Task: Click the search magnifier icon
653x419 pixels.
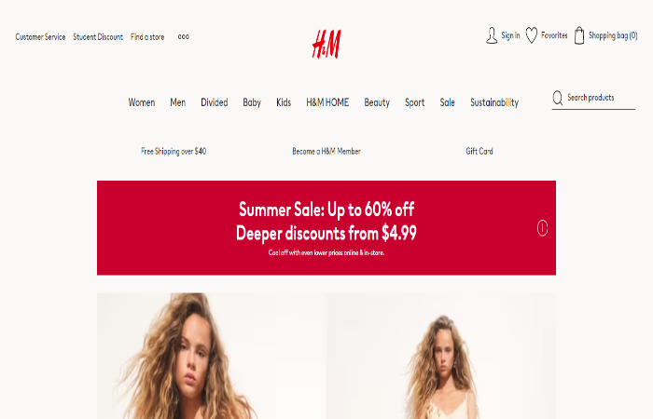Action: tap(558, 98)
